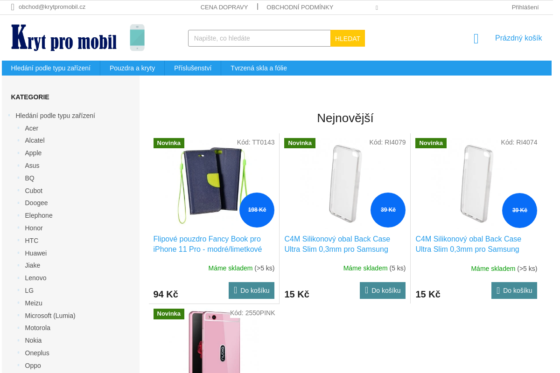Open the Tvrzená skla a fólie menu

point(259,68)
